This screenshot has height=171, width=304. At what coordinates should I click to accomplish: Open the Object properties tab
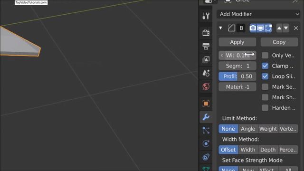[206, 104]
